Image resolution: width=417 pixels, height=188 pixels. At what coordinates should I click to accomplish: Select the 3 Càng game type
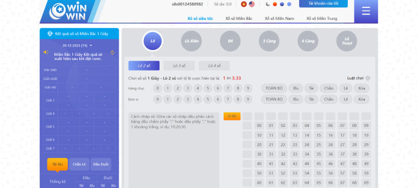(269, 41)
